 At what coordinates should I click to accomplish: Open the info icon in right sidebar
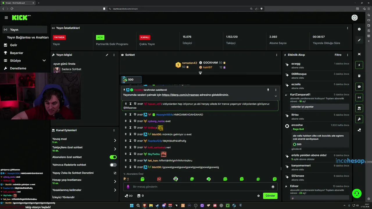pyautogui.click(x=359, y=29)
